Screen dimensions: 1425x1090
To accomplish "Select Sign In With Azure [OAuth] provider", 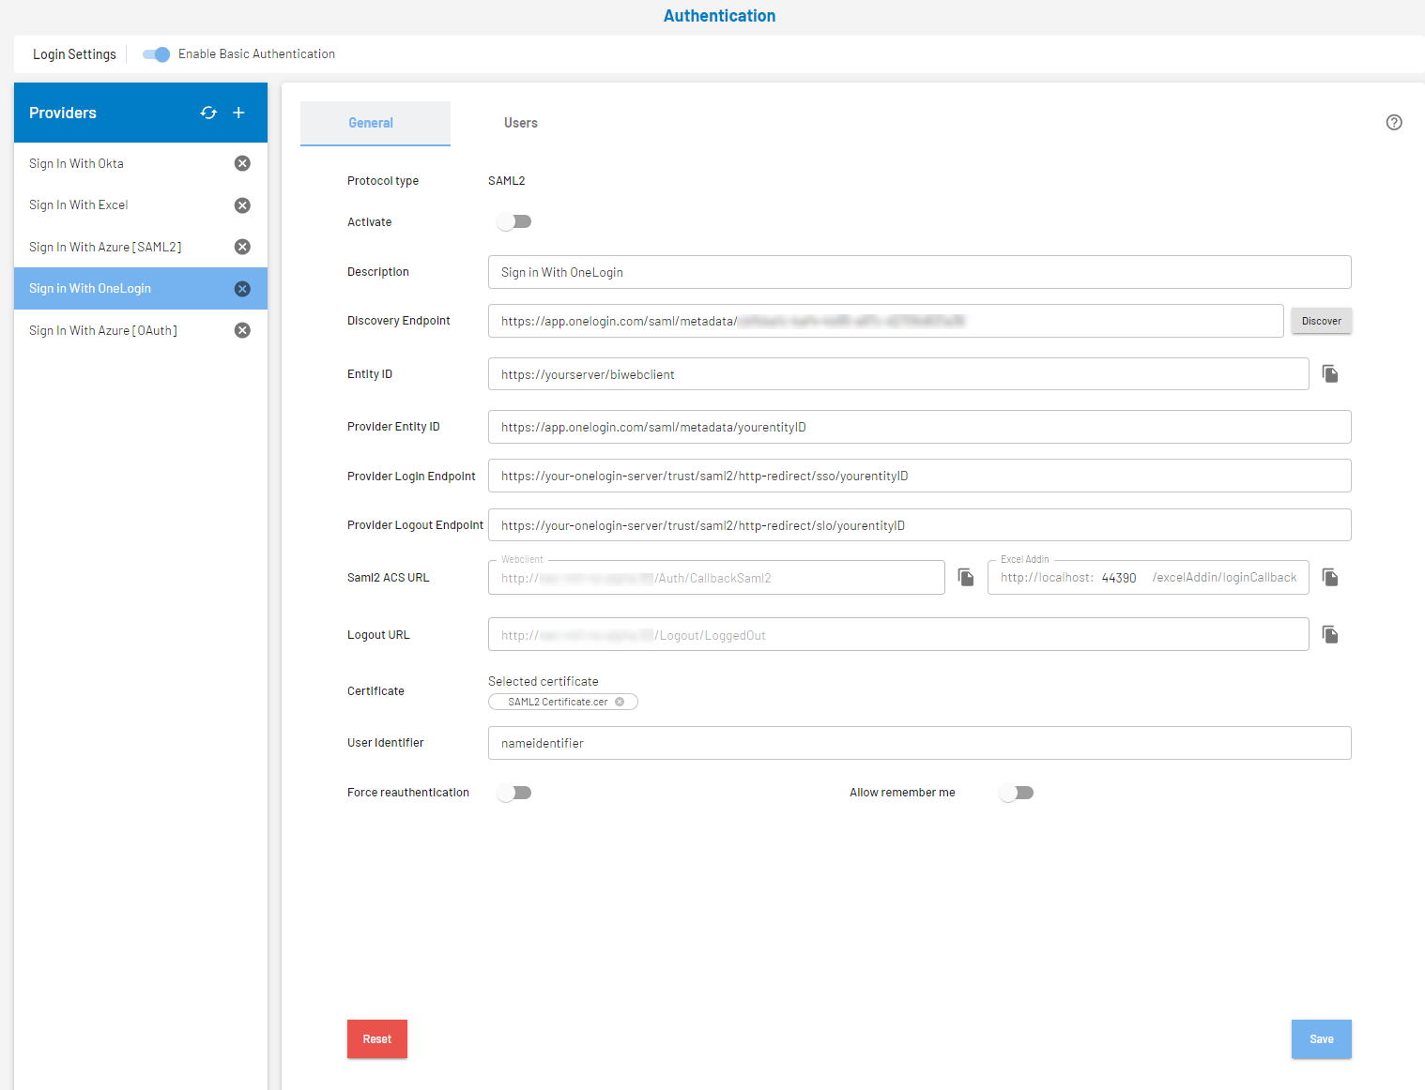I will [x=103, y=330].
